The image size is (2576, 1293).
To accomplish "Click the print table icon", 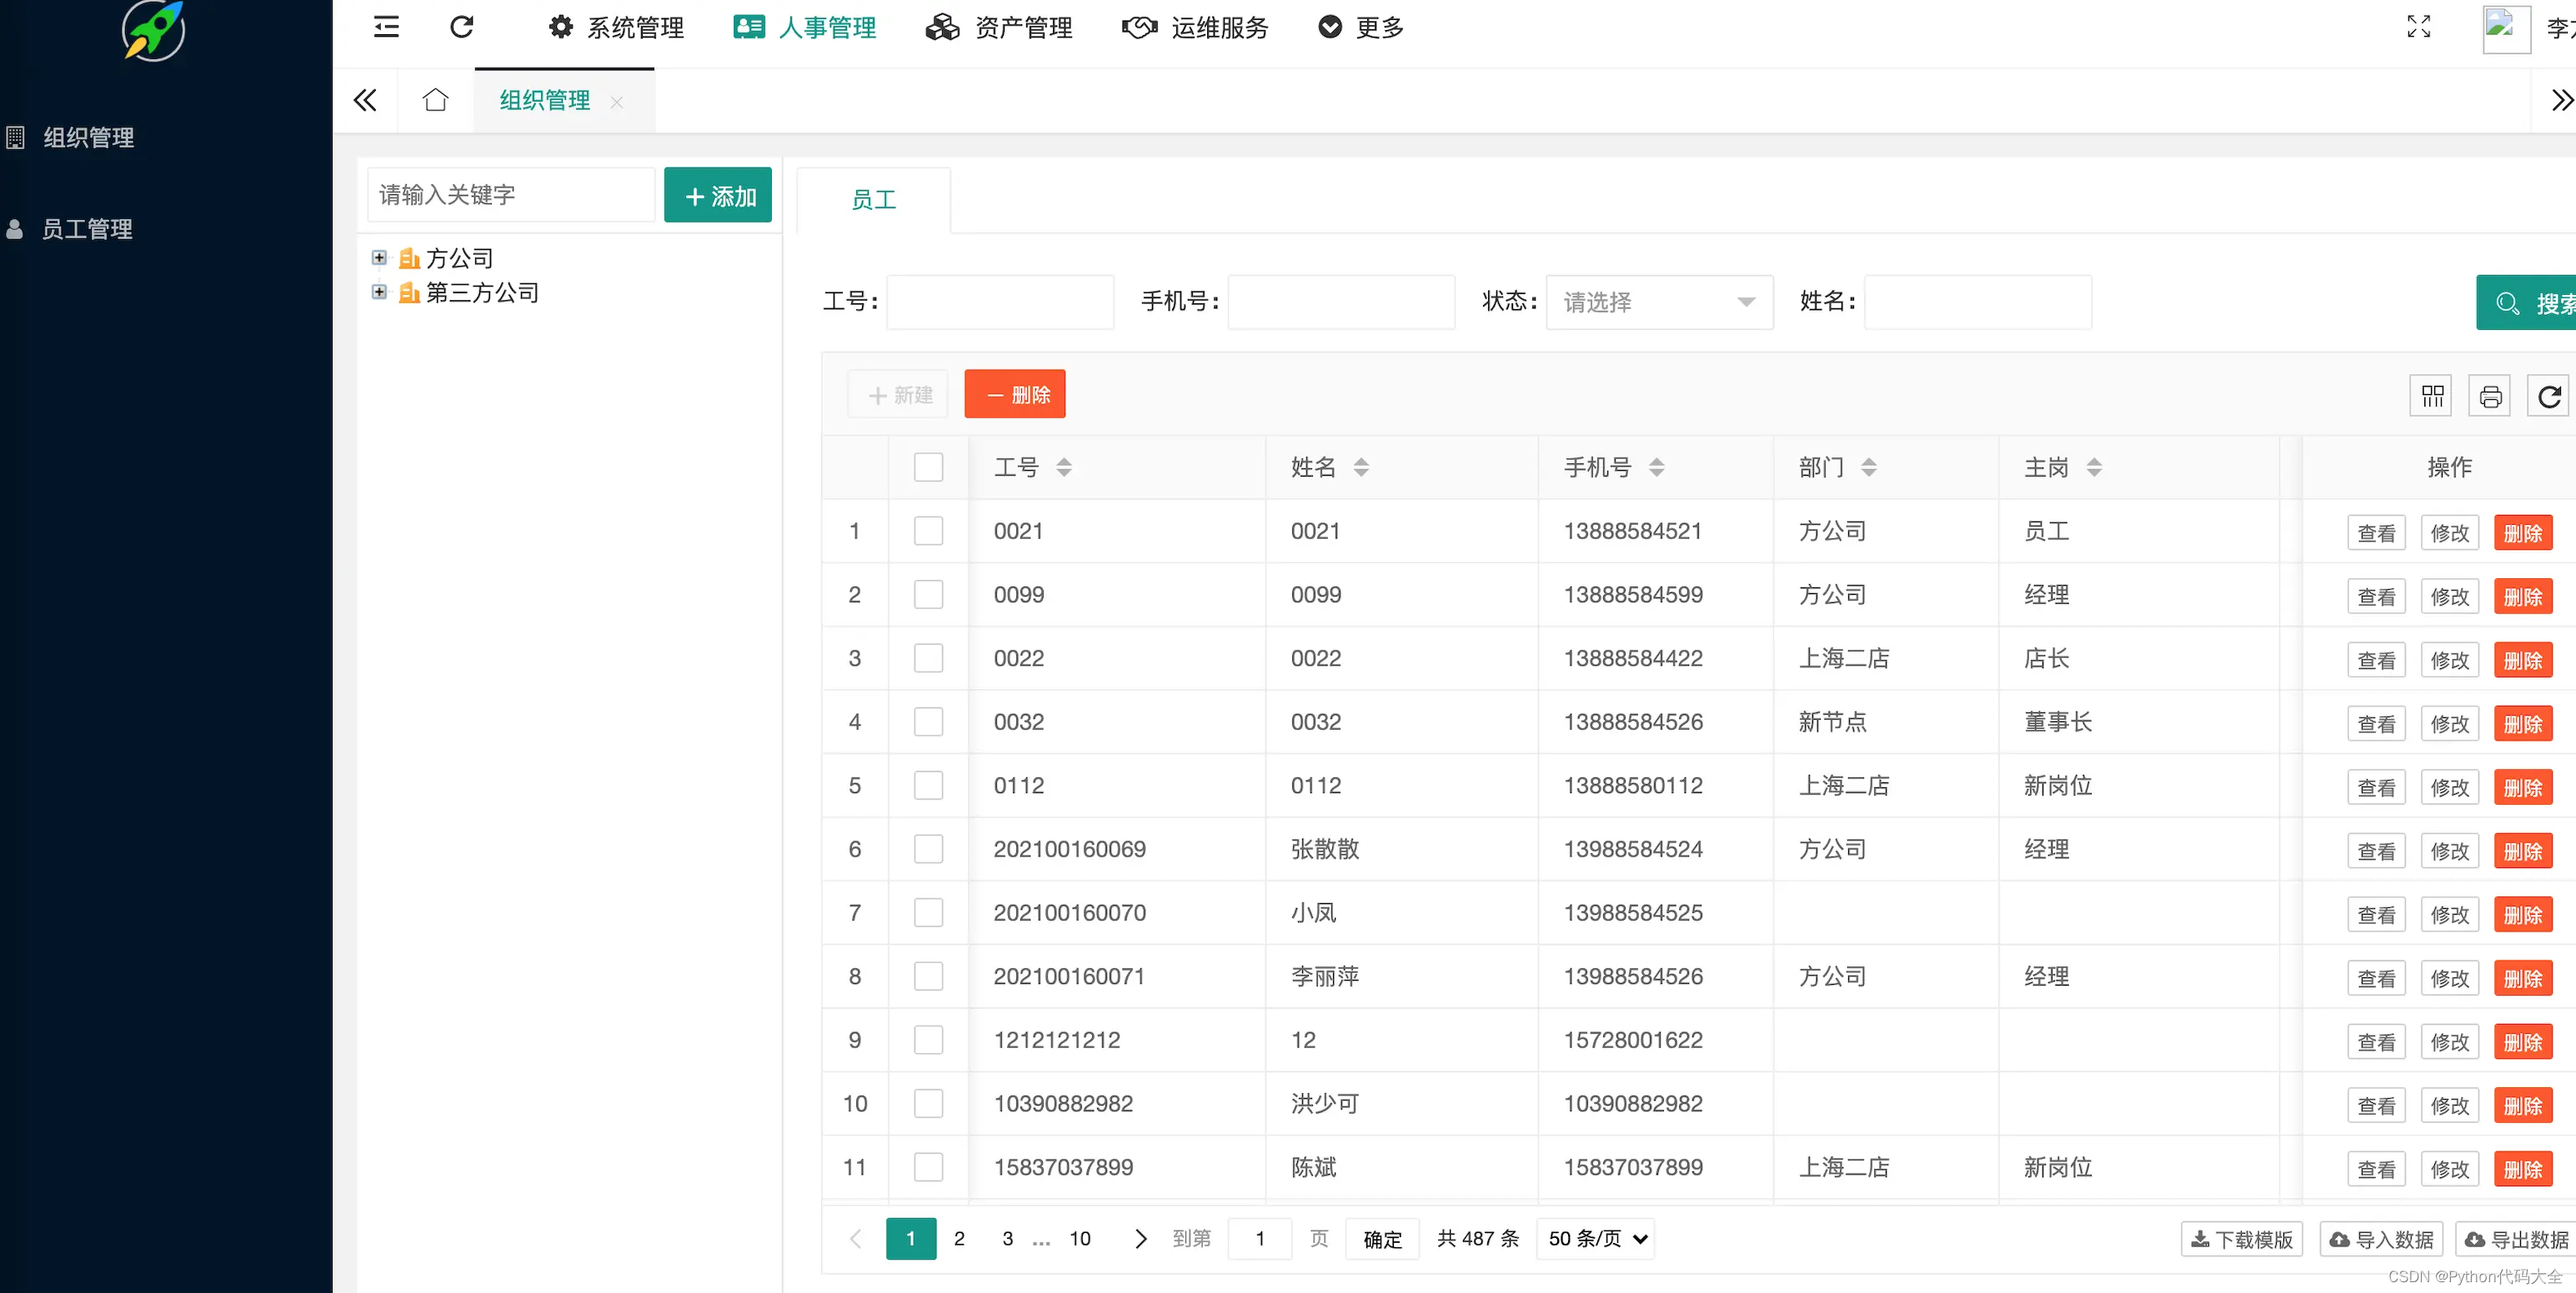I will click(x=2490, y=396).
